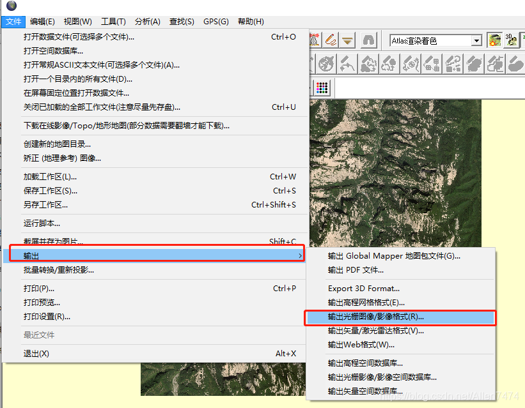Viewport: 525px width, 408px height.
Task: Expand the Atlas渲染着色 shader dropdown
Action: click(476, 41)
